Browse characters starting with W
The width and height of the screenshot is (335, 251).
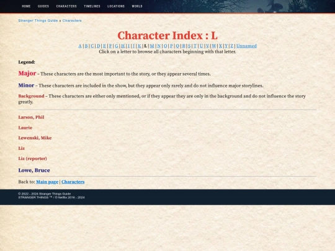[x=214, y=46]
